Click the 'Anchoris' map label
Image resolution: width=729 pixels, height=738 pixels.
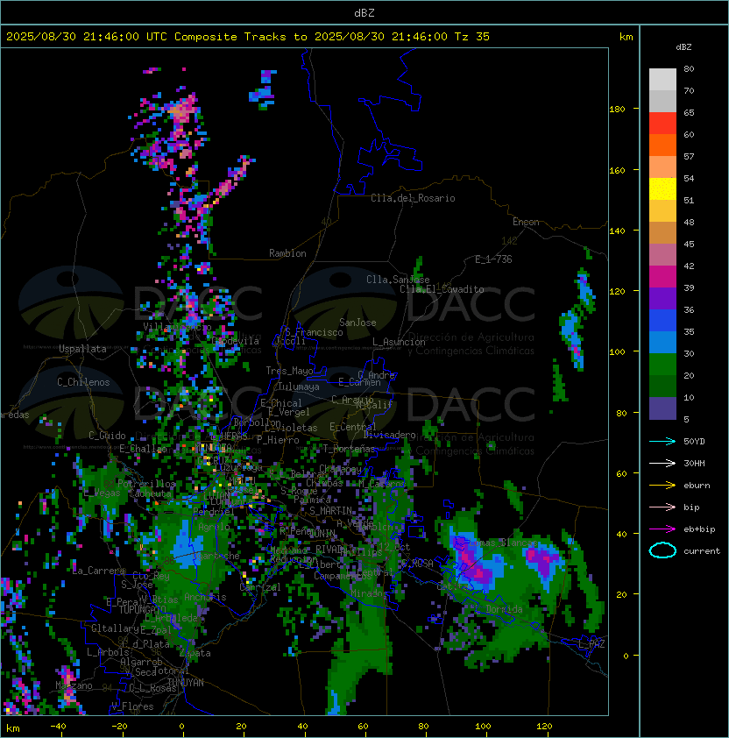[205, 597]
